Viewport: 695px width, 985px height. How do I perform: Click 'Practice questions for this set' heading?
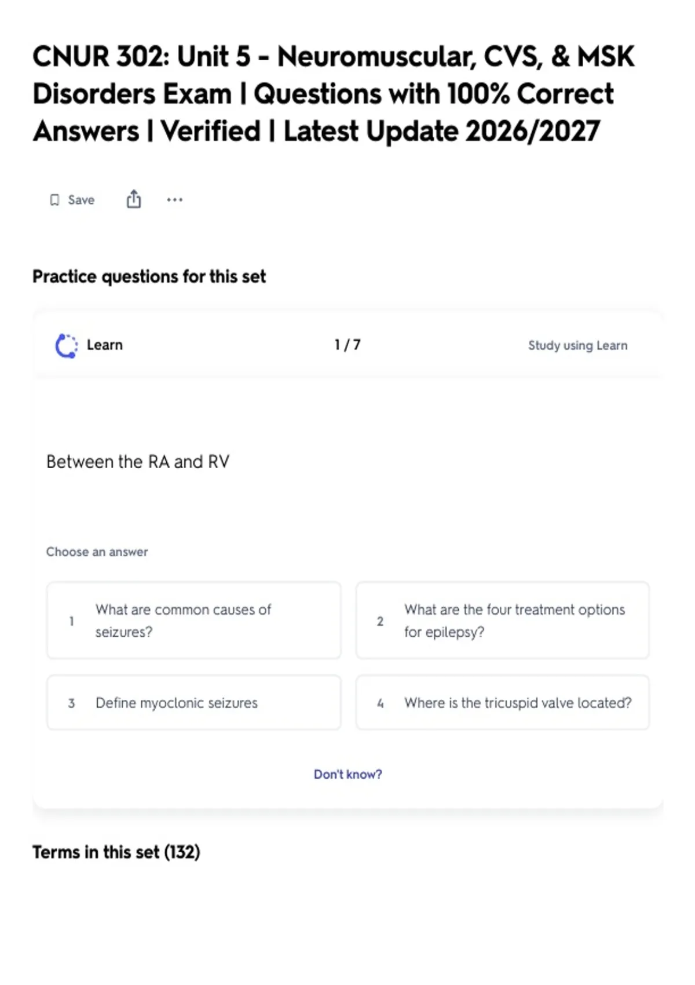point(149,276)
